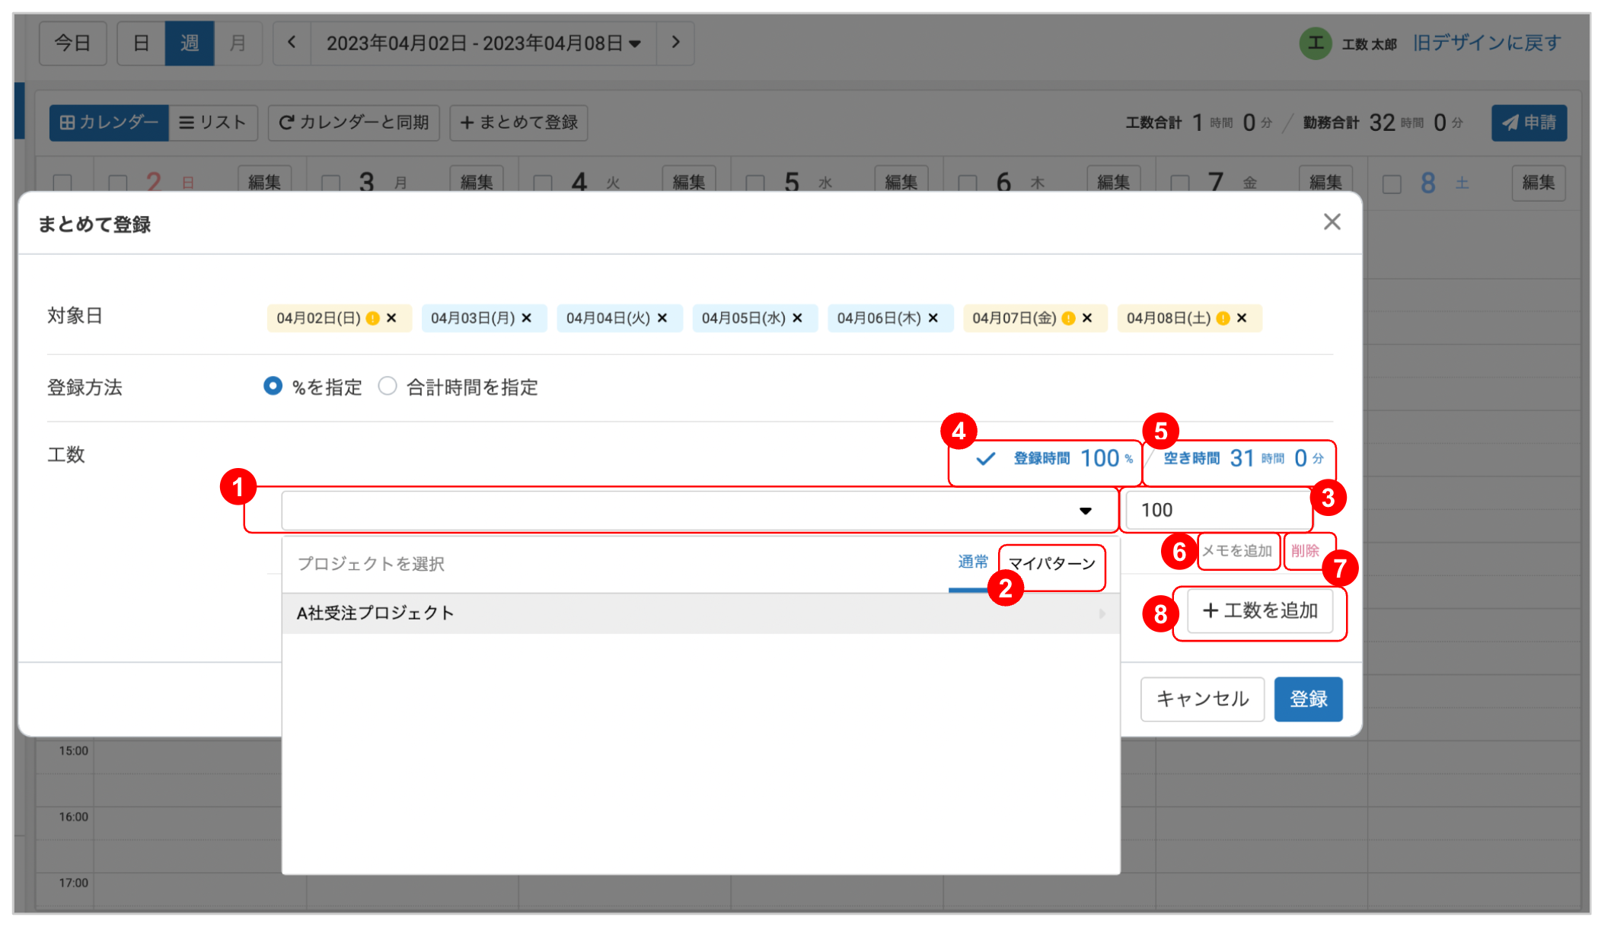Close the まとめて登録 dialog with X

(x=1332, y=222)
